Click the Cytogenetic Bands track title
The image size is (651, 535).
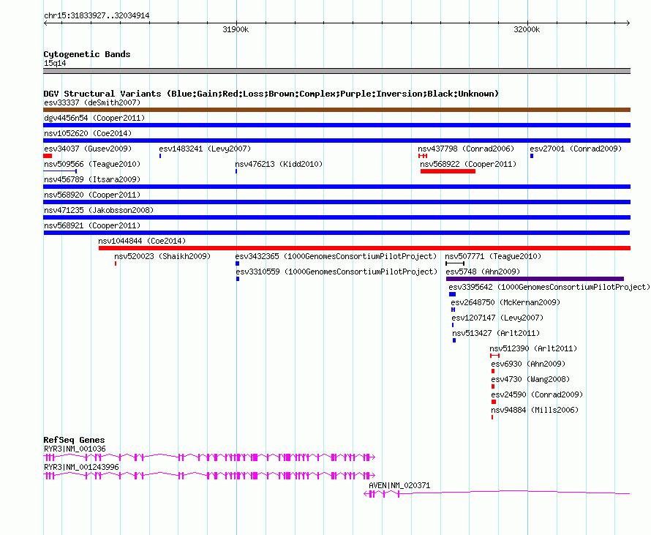(87, 54)
